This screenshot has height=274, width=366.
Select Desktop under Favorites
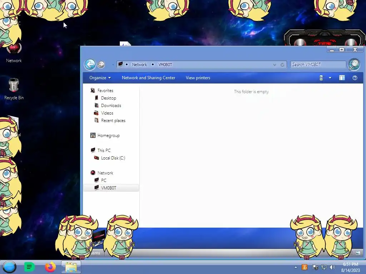click(x=109, y=98)
